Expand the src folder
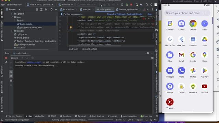 point(15,20)
